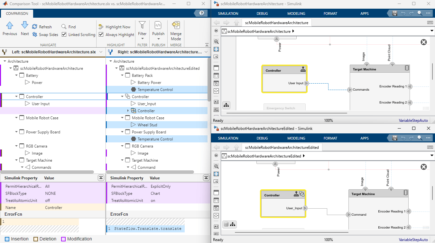Open address bar dropdown in top Simulink window
The height and width of the screenshot is (243, 435).
coord(432,31)
